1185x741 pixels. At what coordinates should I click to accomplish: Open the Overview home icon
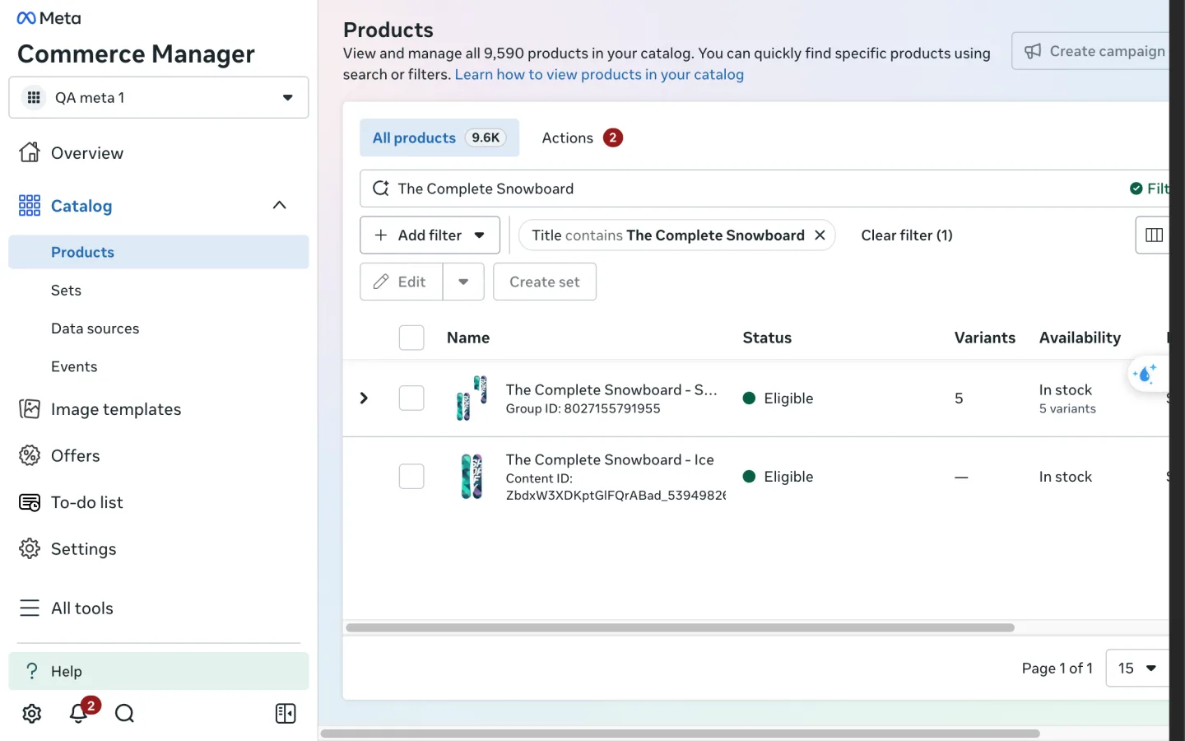point(30,152)
